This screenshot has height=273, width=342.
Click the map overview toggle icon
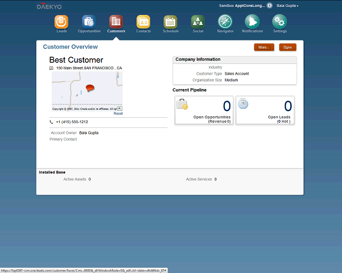click(120, 108)
